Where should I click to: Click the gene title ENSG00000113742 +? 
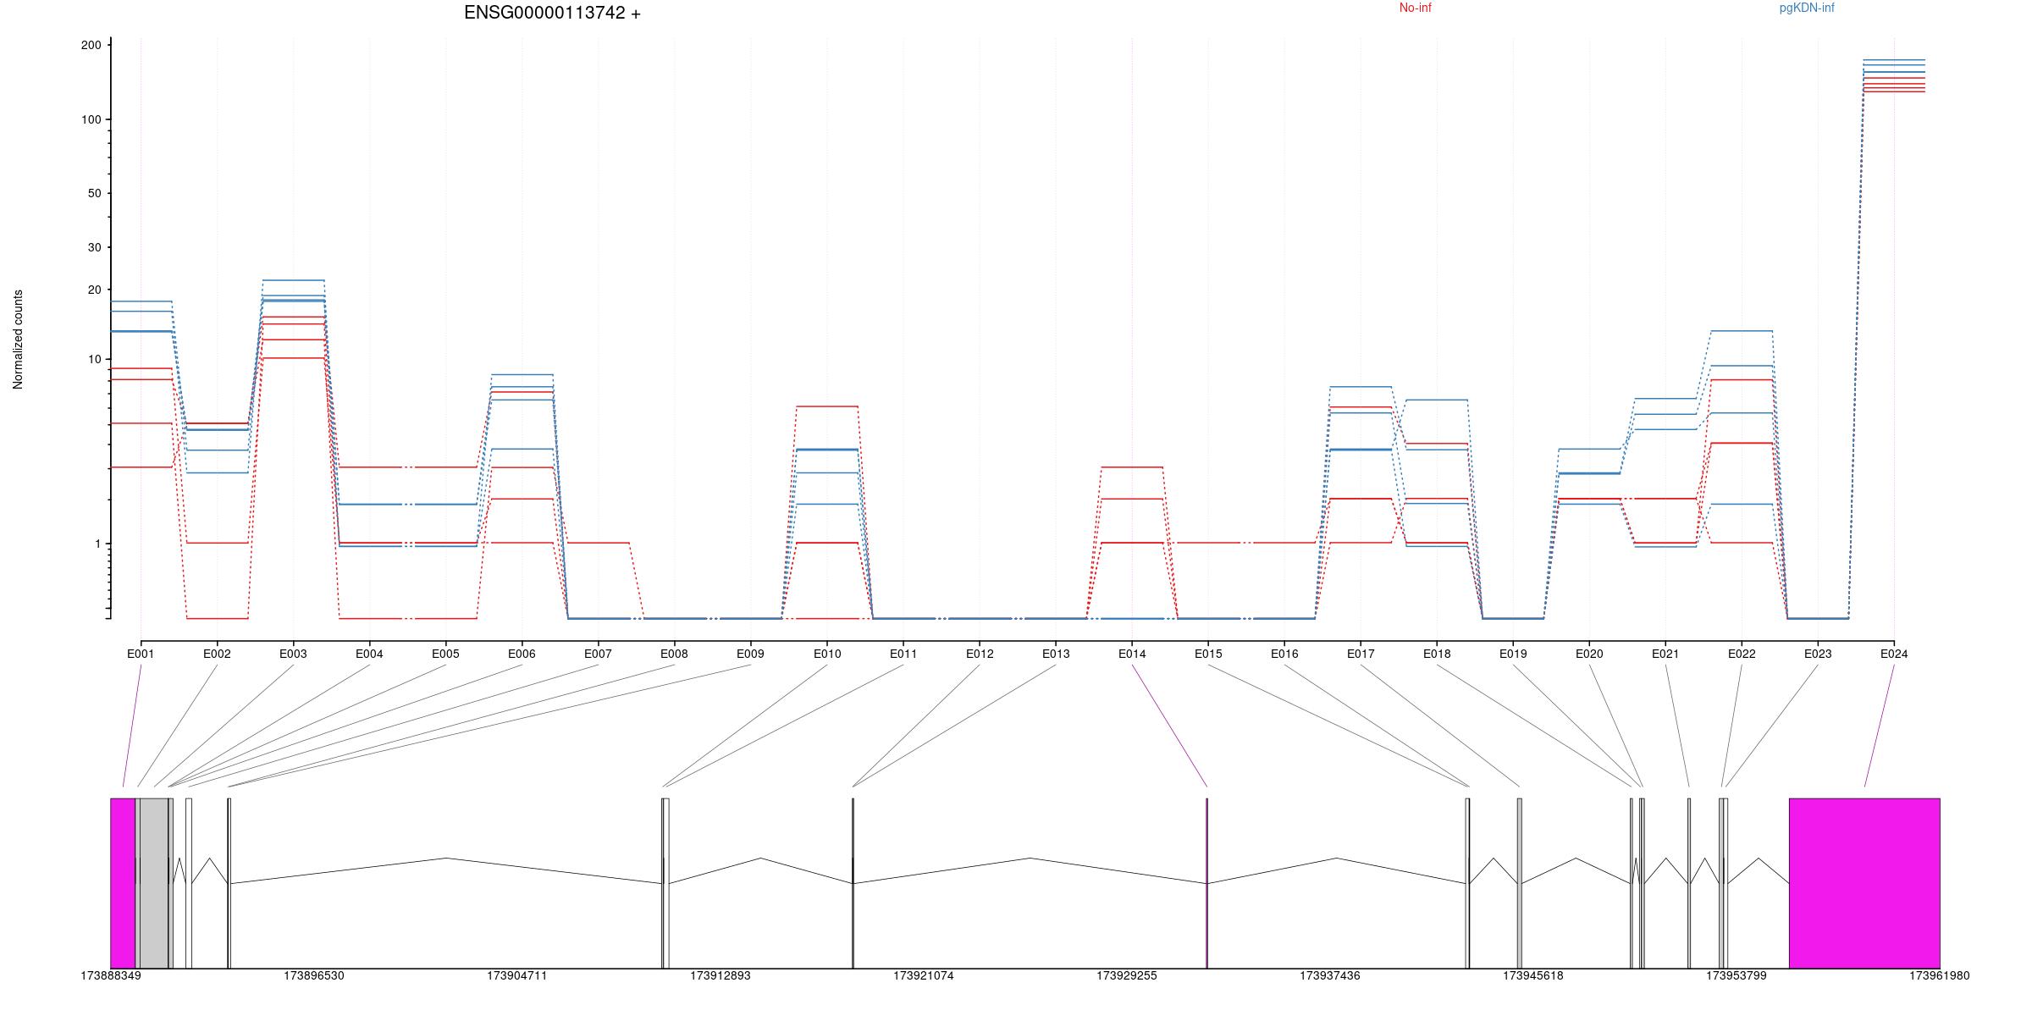coord(552,13)
